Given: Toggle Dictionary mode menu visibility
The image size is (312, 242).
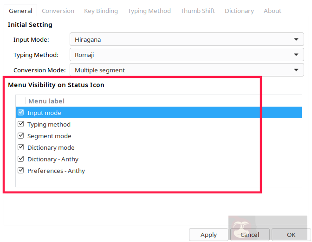Looking at the screenshot, I should tap(20, 147).
